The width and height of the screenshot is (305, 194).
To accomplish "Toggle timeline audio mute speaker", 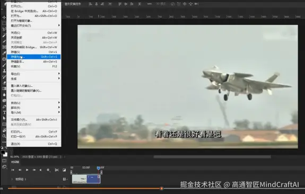I will pyautogui.click(x=40, y=170).
